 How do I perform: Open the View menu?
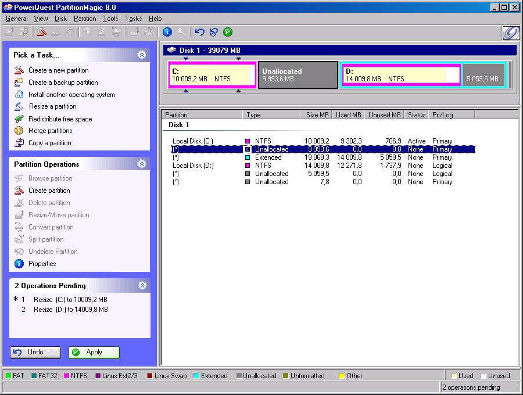41,19
